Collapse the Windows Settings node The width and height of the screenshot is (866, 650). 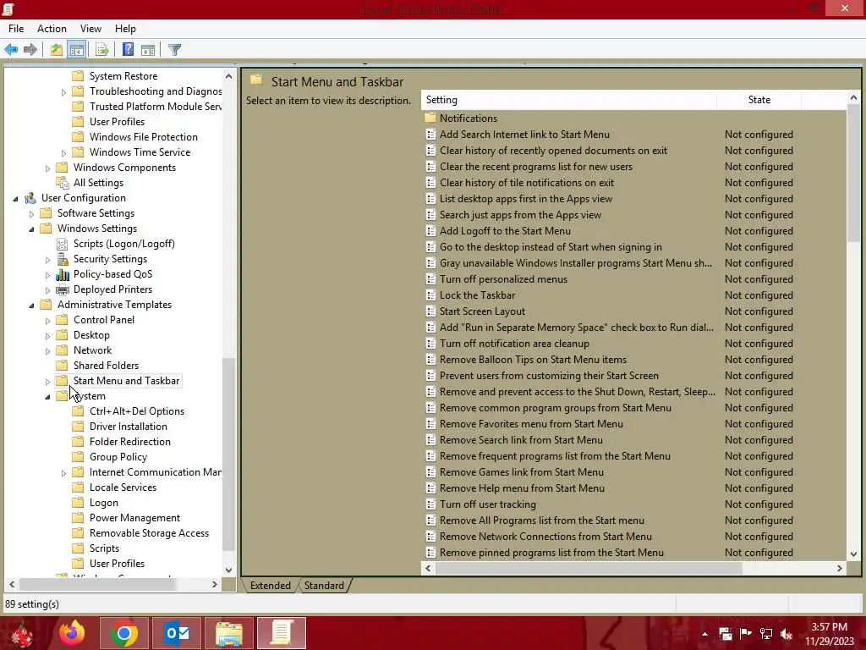pyautogui.click(x=31, y=229)
